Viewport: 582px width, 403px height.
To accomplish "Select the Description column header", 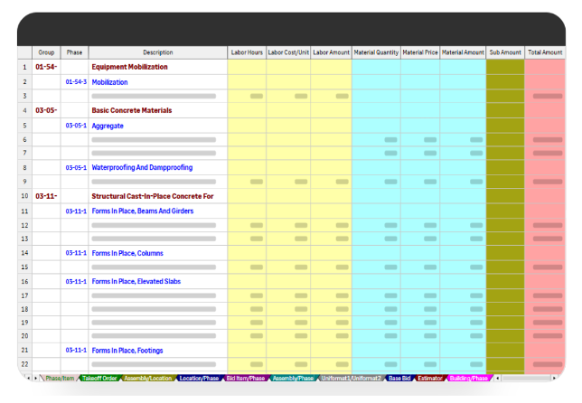I will tap(158, 52).
